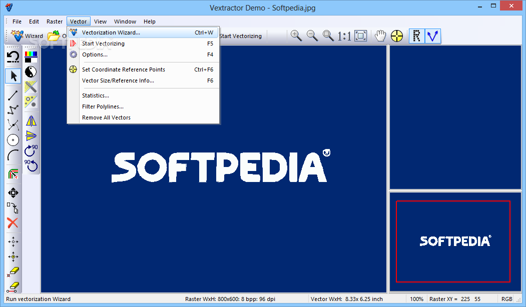
Task: Rotate image 90 degrees clockwise
Action: (31, 150)
